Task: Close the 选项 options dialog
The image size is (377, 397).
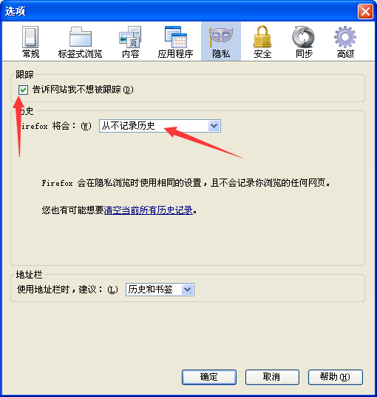Action: [x=365, y=11]
